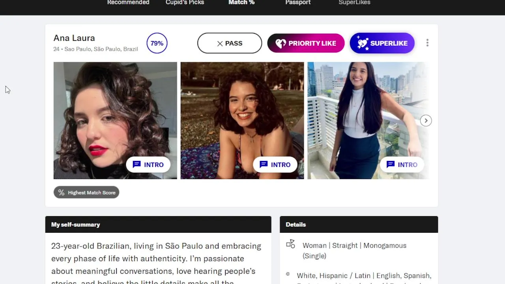
Task: View the 79% match score circle
Action: coord(157,43)
